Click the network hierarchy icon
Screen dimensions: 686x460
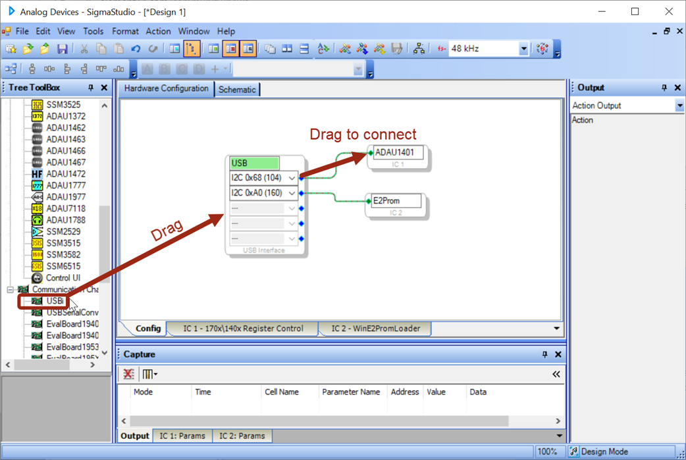click(419, 49)
